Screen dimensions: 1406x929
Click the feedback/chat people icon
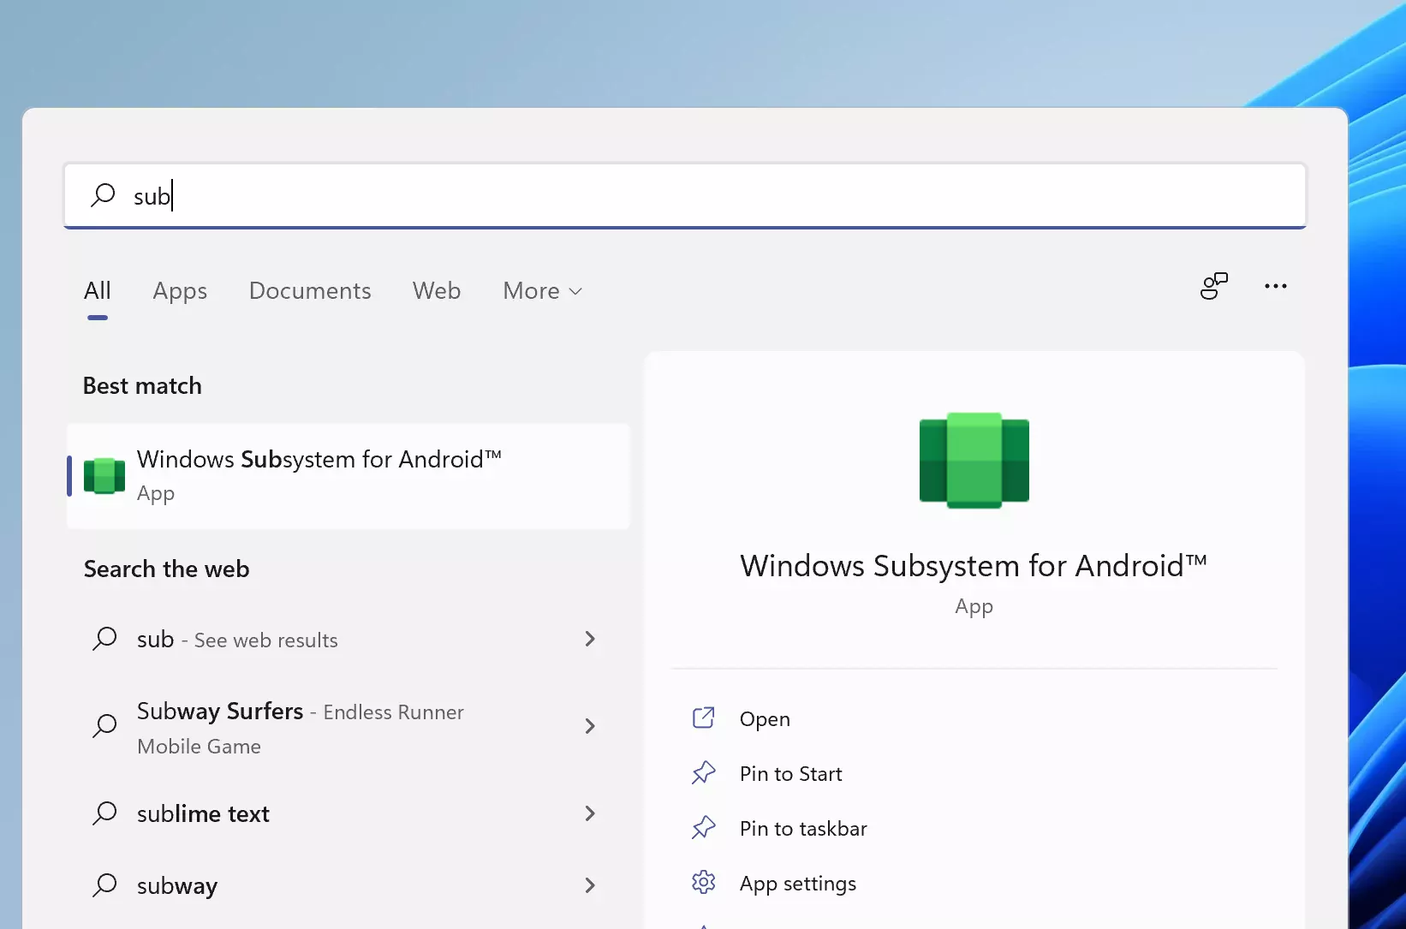pos(1213,286)
